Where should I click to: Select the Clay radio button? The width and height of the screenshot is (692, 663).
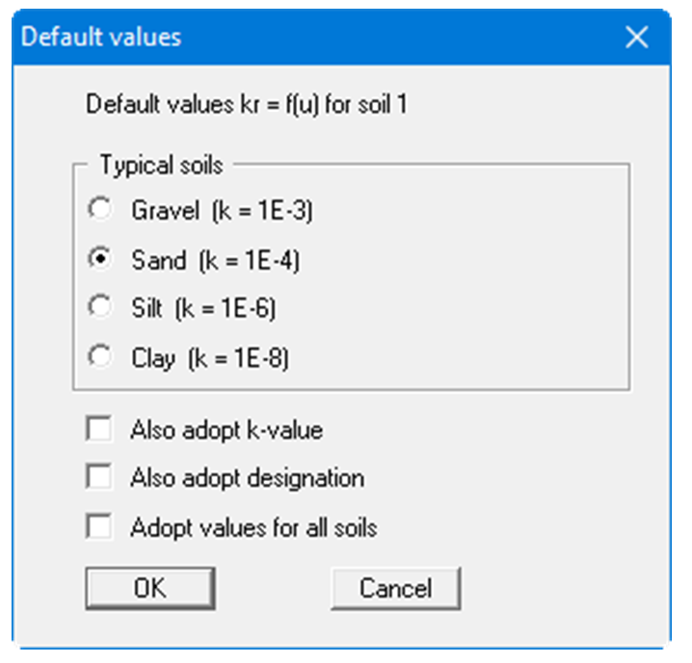98,358
